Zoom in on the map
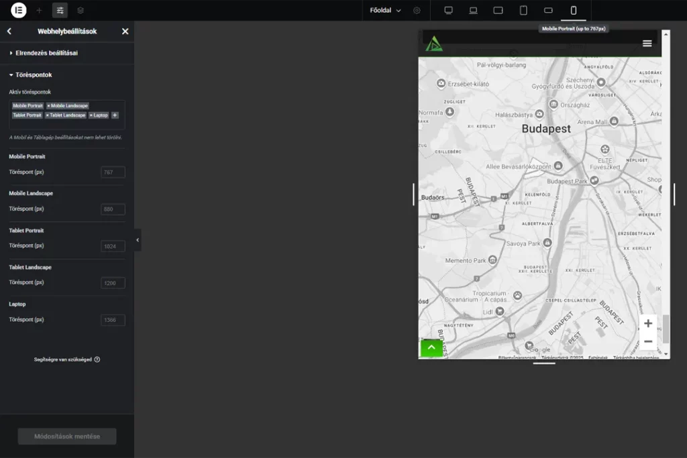687x458 pixels. (648, 324)
